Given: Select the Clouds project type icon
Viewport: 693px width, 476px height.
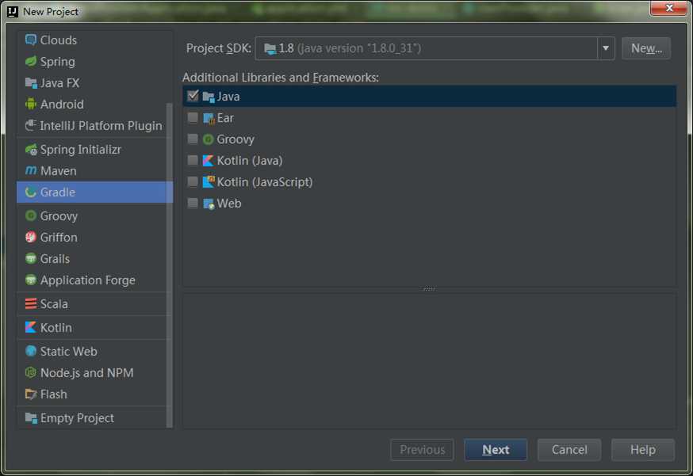Looking at the screenshot, I should click(30, 40).
